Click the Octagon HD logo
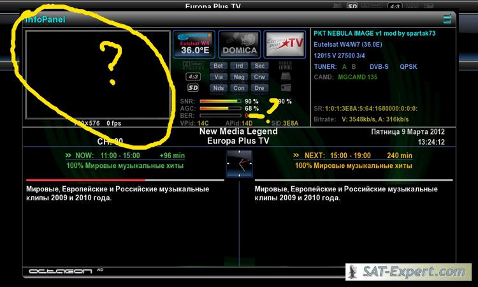 66,271
